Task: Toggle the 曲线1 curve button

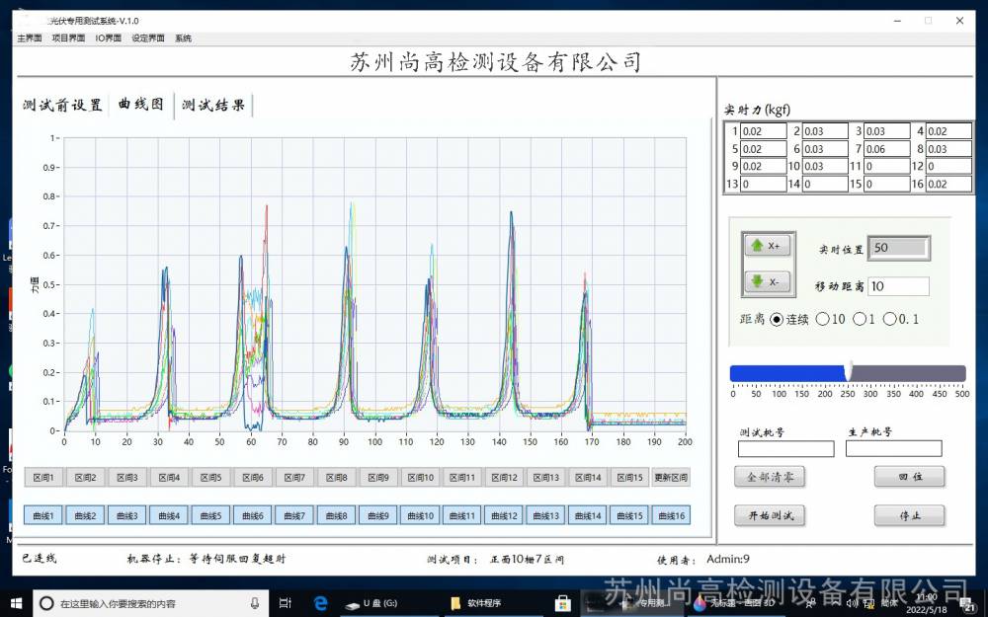Action: tap(43, 515)
